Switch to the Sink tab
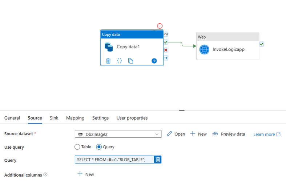This screenshot has height=189, width=286. (x=54, y=118)
